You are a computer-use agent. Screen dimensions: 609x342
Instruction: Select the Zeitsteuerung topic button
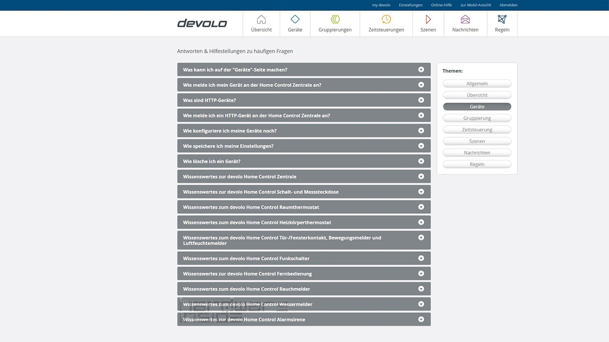tap(477, 130)
